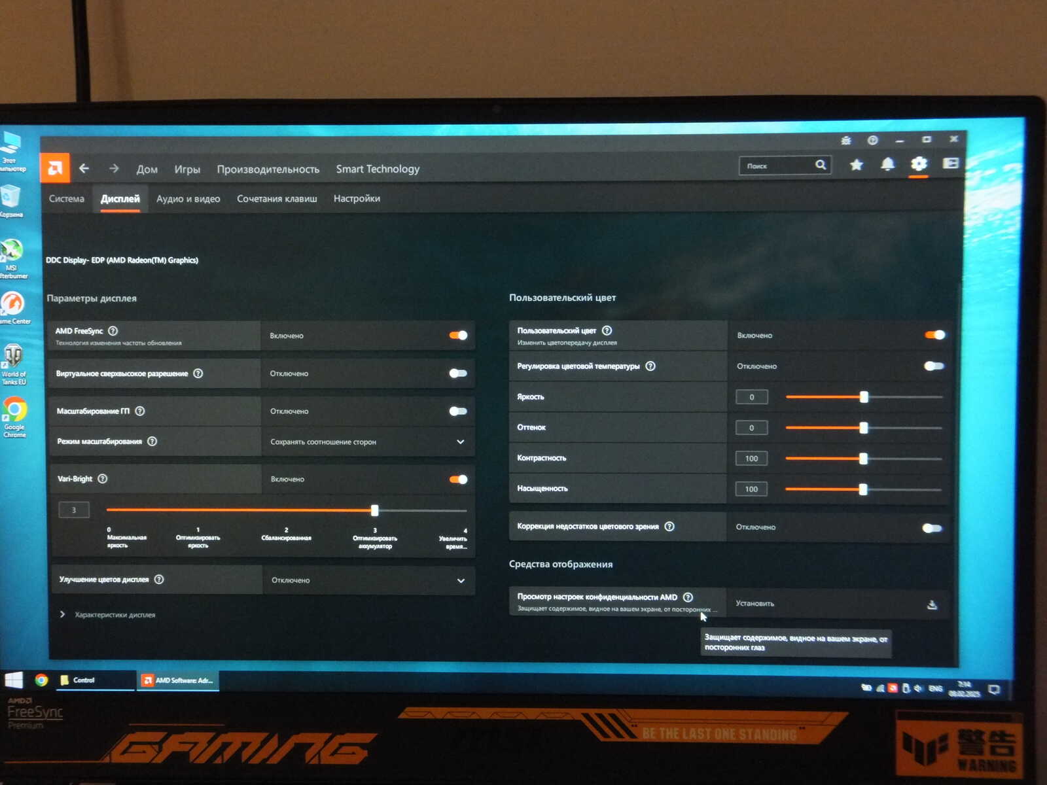Open Настройки sub-tab
The image size is (1047, 785).
[357, 199]
